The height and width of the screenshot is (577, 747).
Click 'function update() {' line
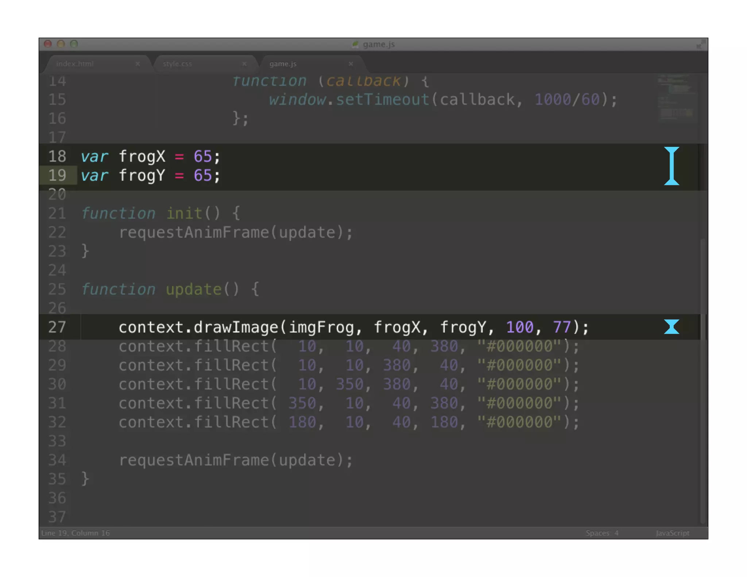pyautogui.click(x=170, y=289)
